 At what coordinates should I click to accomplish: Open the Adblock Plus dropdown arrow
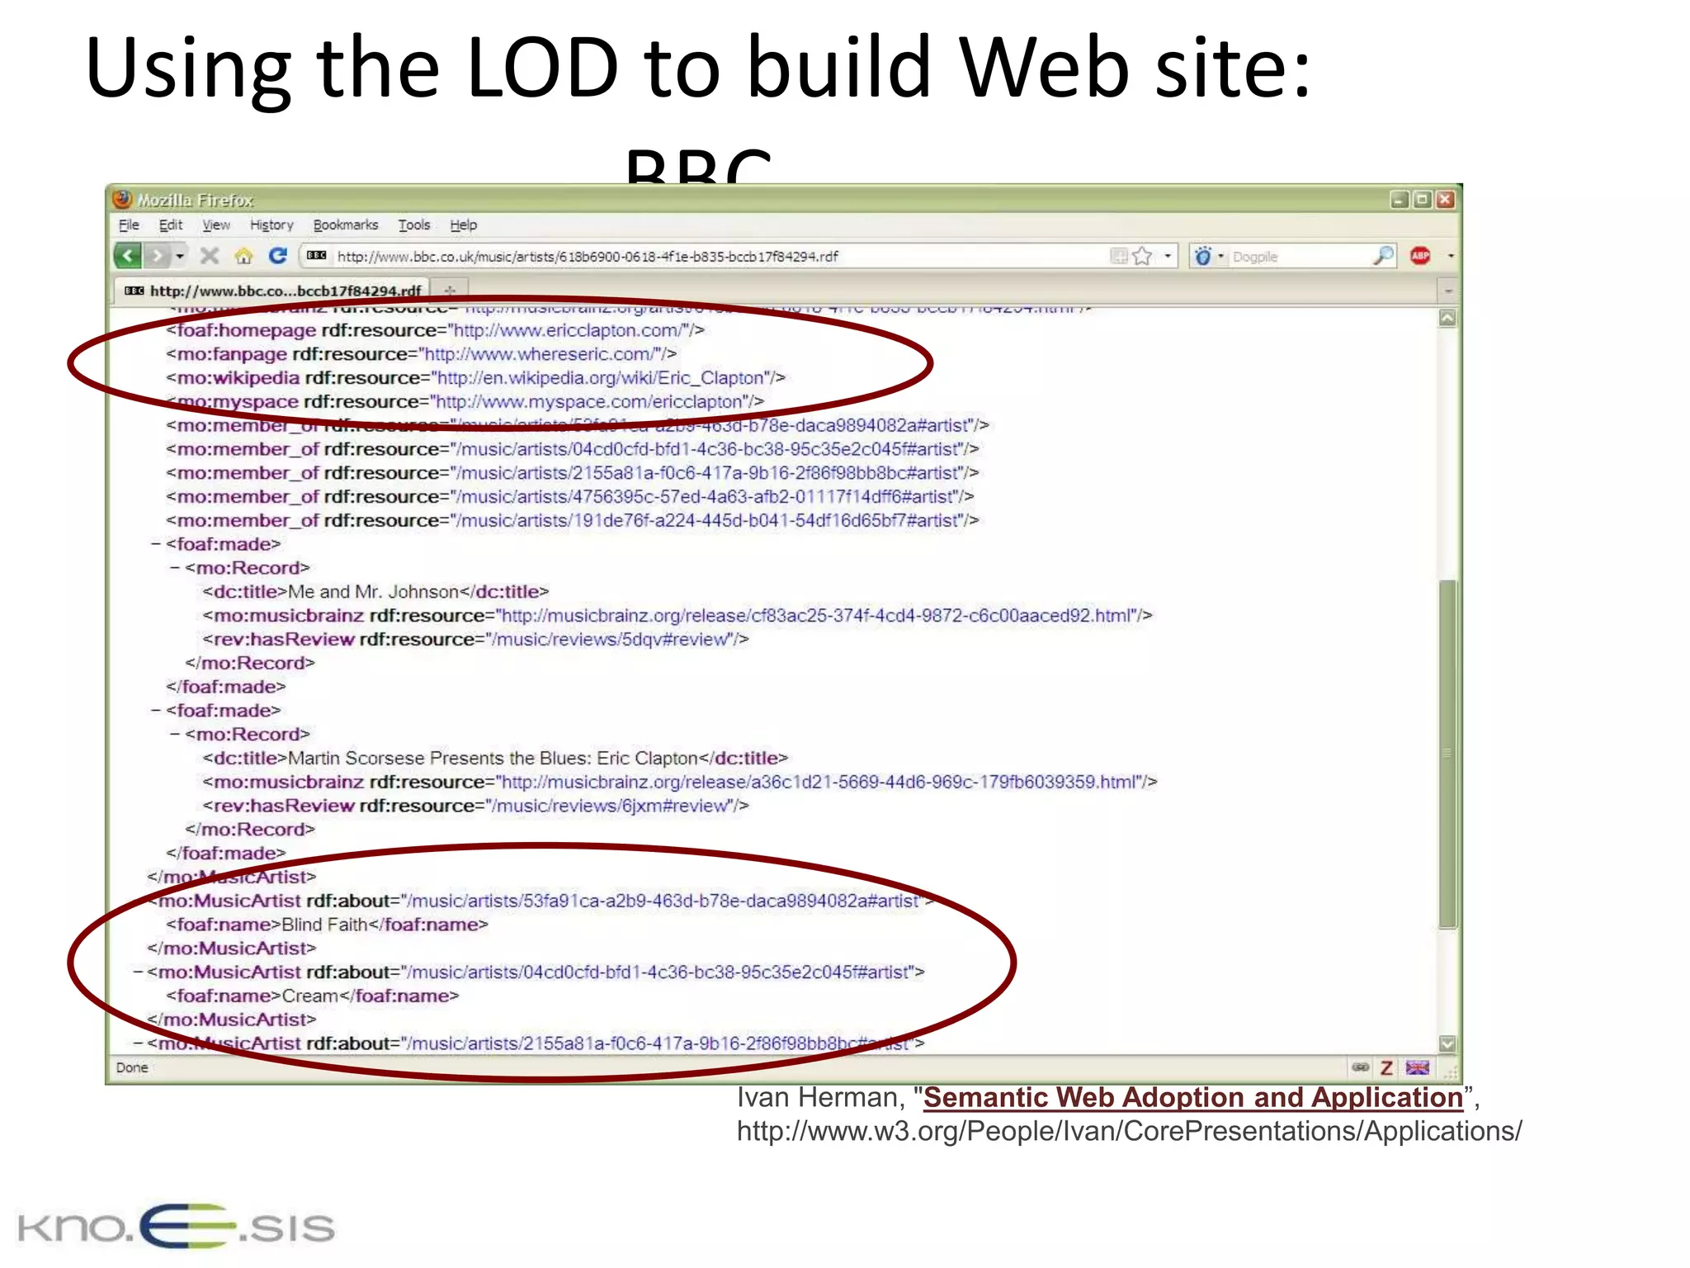tap(1451, 257)
